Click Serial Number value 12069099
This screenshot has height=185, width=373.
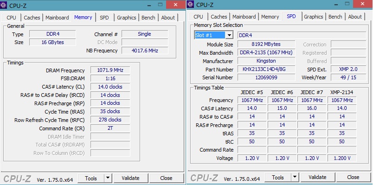coord(266,77)
